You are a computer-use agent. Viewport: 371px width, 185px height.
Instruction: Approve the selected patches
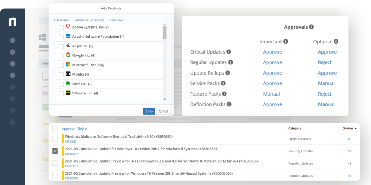pyautogui.click(x=68, y=129)
